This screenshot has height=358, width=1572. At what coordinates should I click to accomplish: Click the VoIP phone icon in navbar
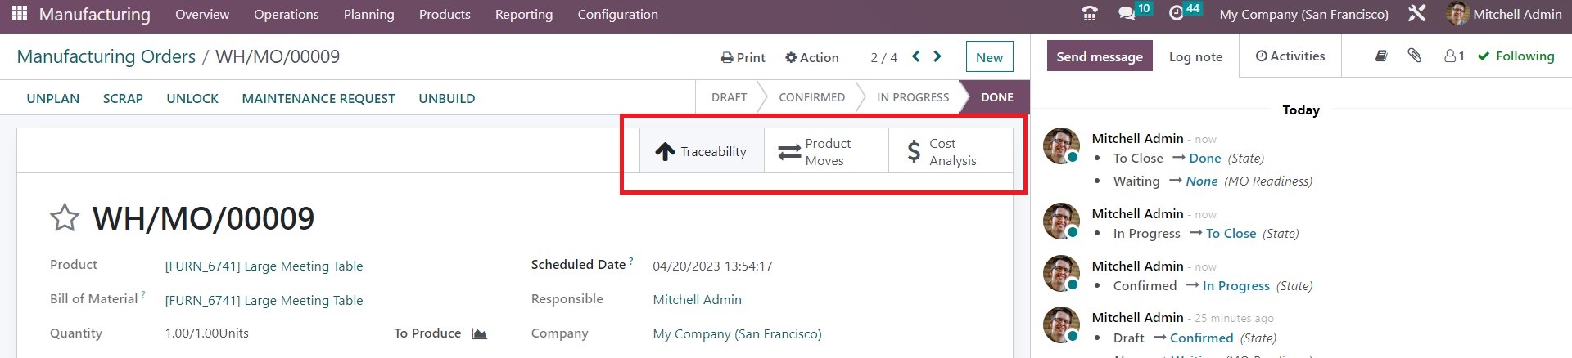[x=1089, y=14]
